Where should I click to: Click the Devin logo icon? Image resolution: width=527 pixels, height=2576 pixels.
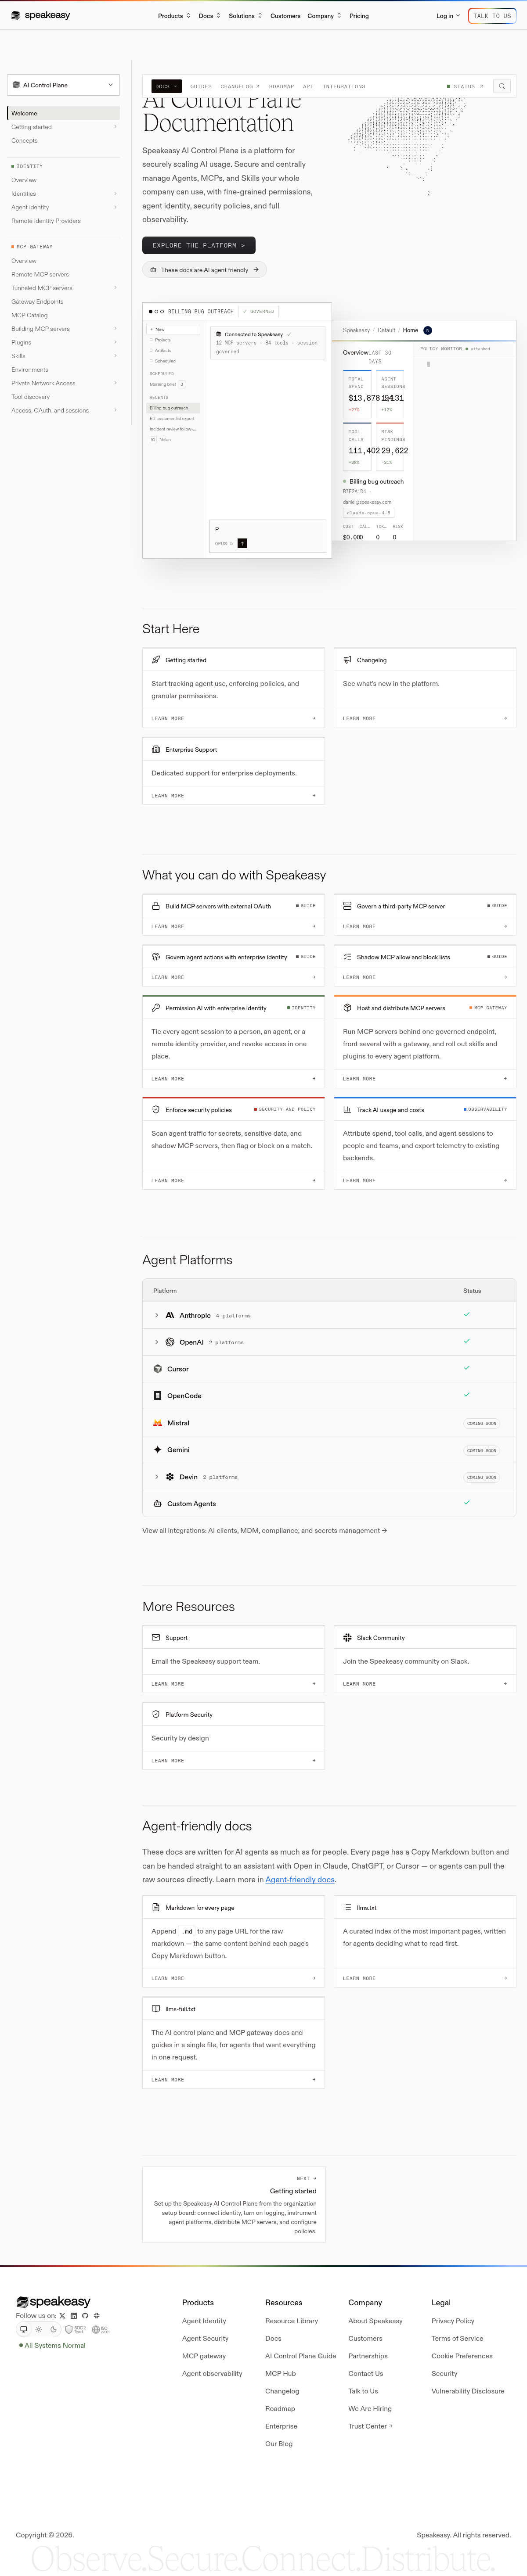[x=170, y=1477]
